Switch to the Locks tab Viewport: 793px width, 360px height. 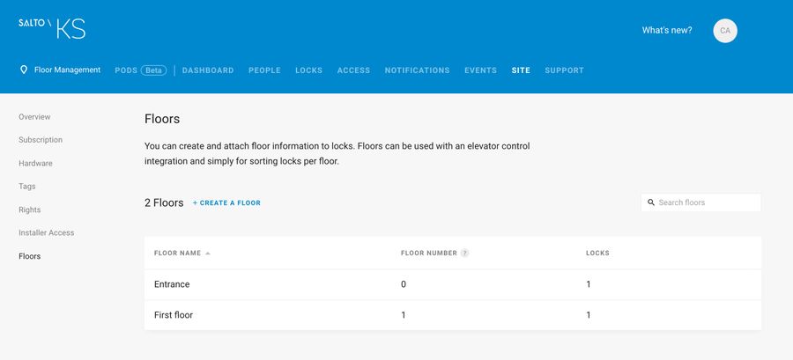309,70
